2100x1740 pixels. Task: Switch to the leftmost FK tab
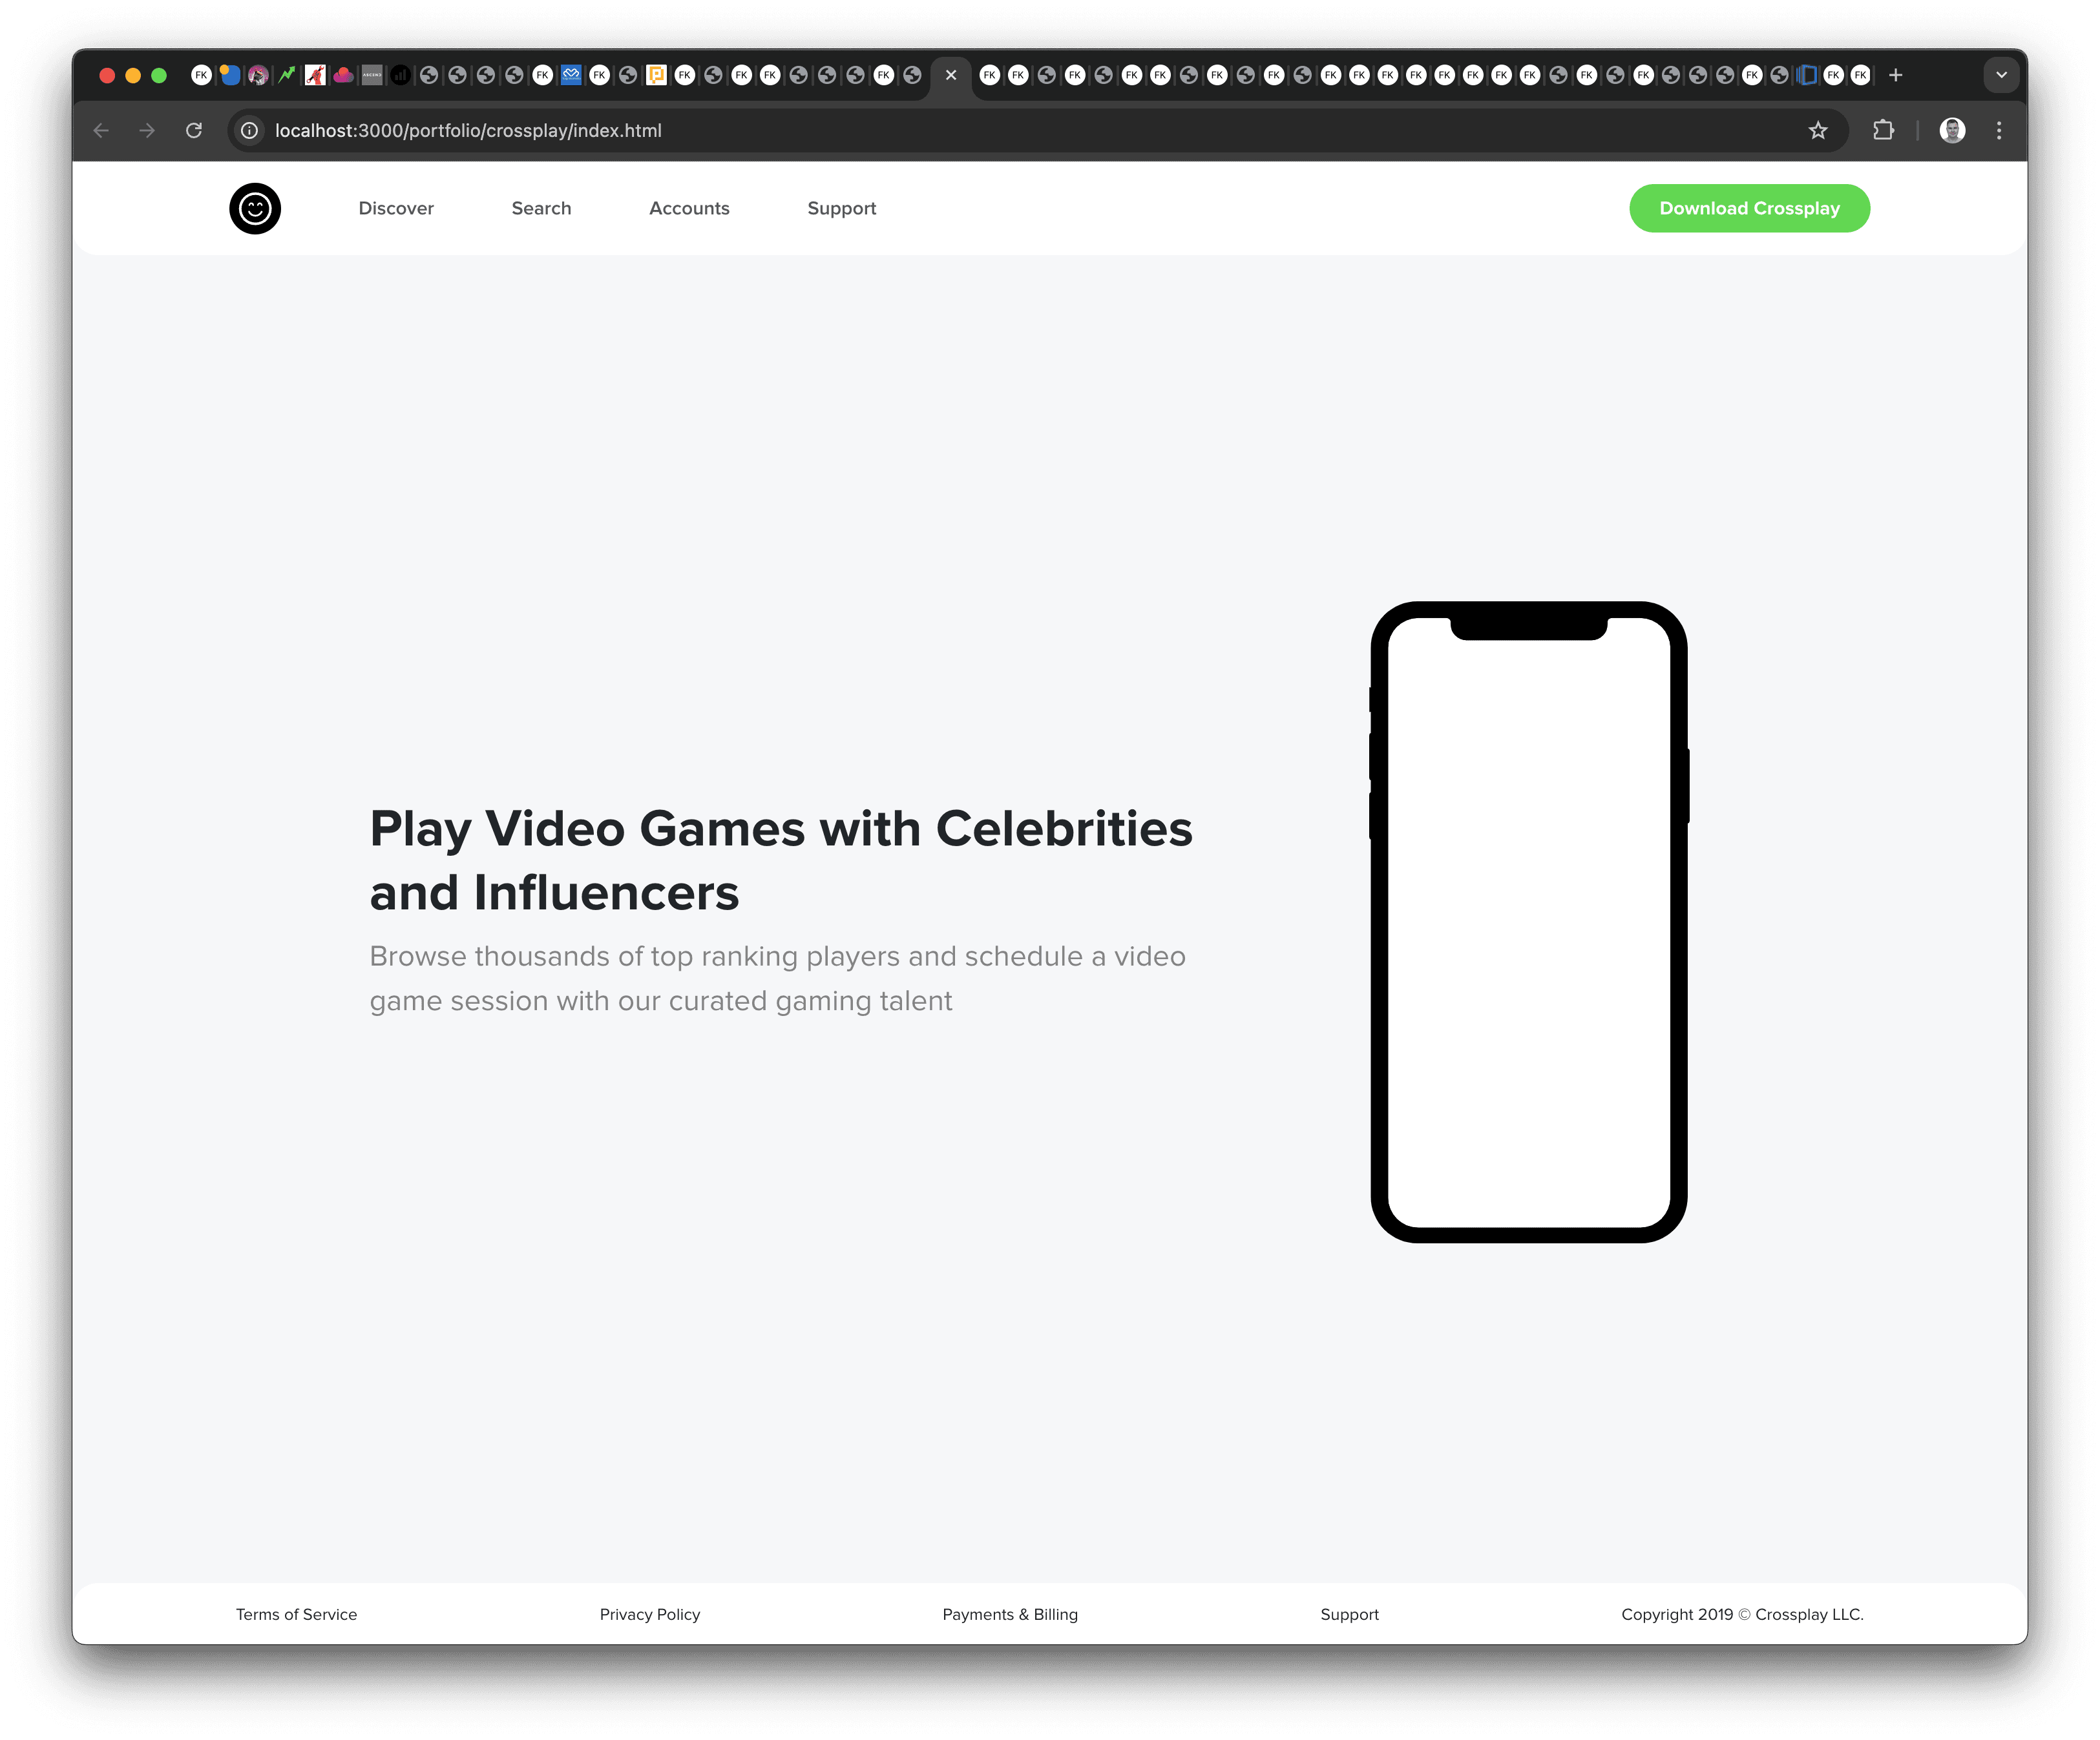(201, 75)
